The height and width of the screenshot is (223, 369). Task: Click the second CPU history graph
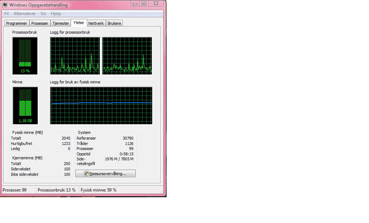(x=127, y=56)
